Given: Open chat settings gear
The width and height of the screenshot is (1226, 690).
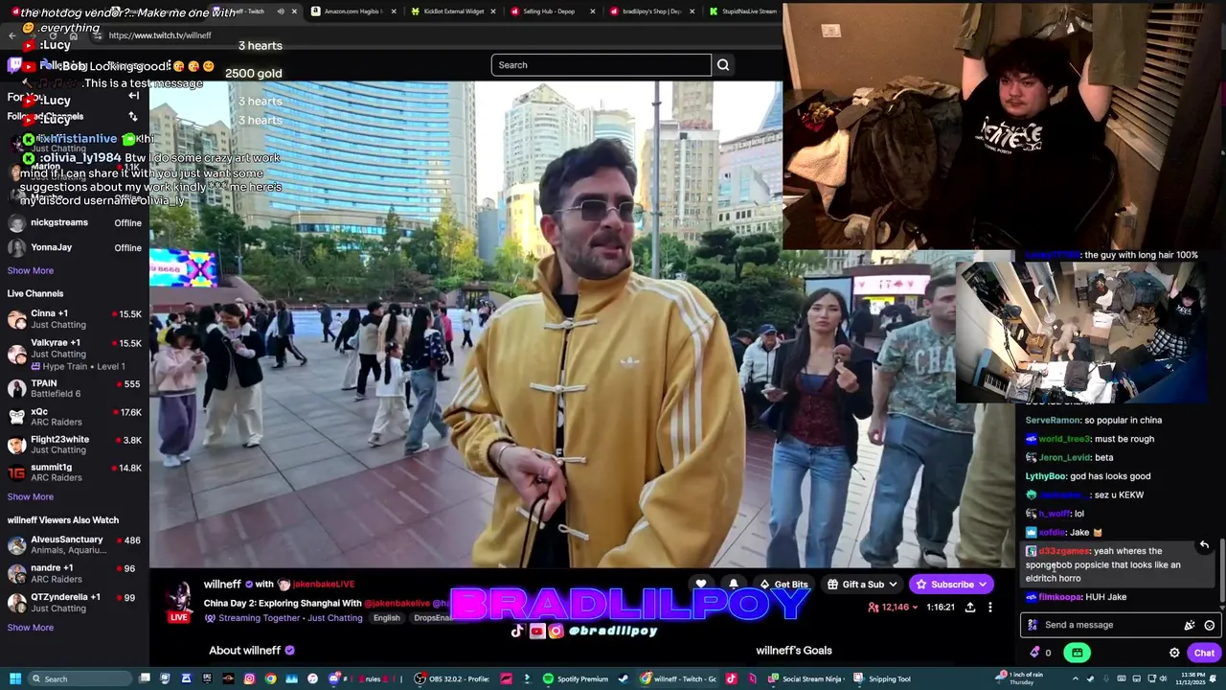Looking at the screenshot, I should click(1174, 653).
